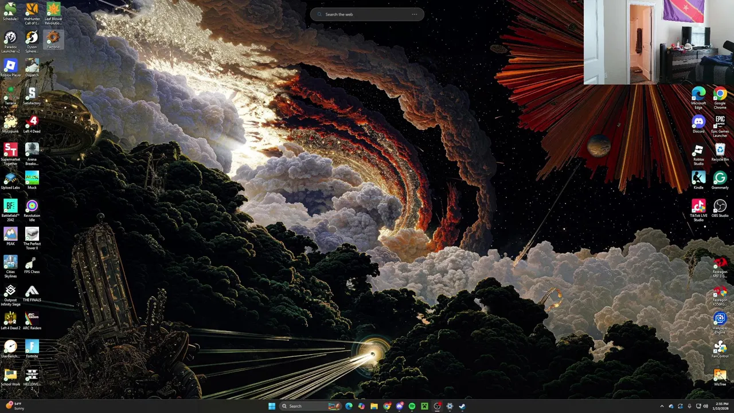Open Steam from the taskbar

point(462,406)
